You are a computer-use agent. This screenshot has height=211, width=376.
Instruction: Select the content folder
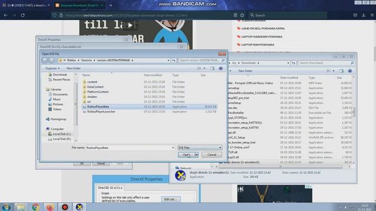pyautogui.click(x=92, y=82)
